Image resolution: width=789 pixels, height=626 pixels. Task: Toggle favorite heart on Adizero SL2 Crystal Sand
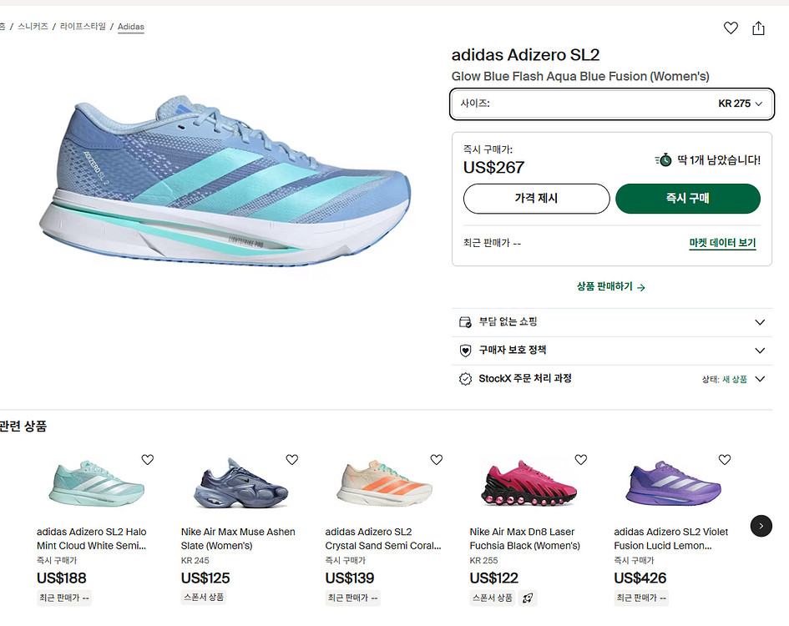437,460
